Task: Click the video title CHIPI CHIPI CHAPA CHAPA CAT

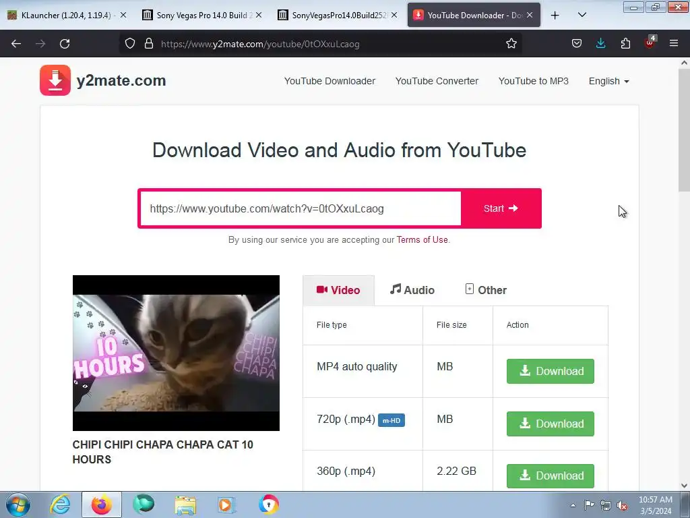Action: point(163,452)
